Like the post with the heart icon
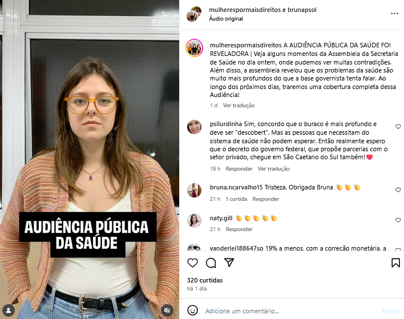Image resolution: width=404 pixels, height=319 pixels. (192, 263)
